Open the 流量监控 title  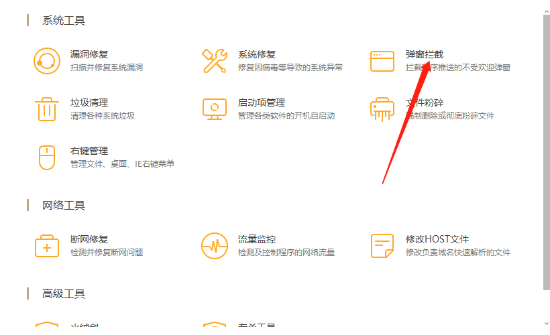coord(257,239)
